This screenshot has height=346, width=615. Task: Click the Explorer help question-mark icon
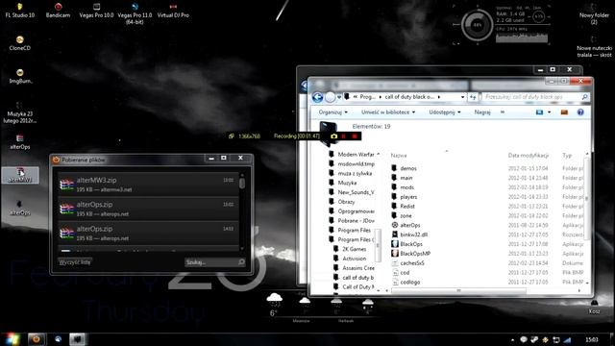(580, 112)
